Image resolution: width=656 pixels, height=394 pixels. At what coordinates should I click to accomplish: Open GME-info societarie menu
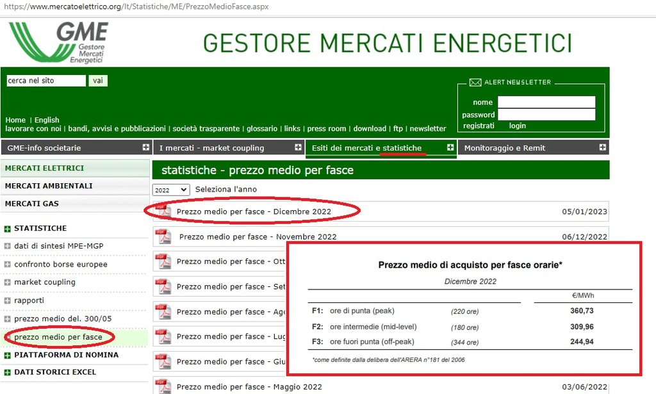pos(44,148)
